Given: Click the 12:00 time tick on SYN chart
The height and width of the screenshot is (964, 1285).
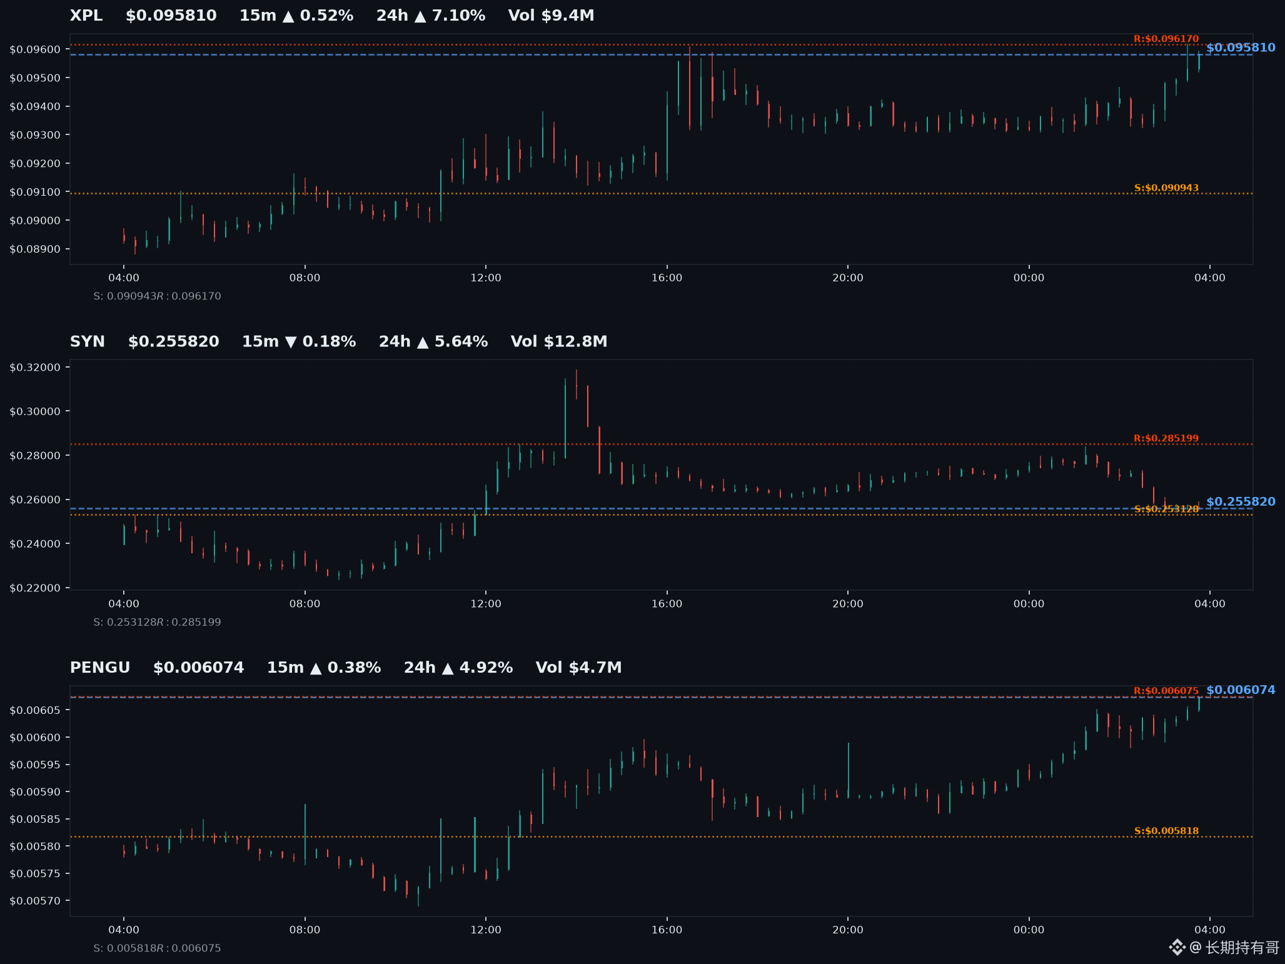Looking at the screenshot, I should click(x=486, y=604).
